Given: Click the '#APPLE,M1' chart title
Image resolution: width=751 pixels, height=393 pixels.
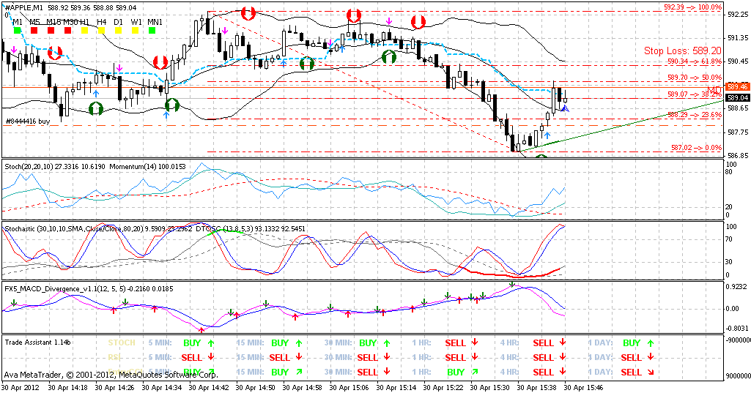Looking at the screenshot, I should click(23, 8).
